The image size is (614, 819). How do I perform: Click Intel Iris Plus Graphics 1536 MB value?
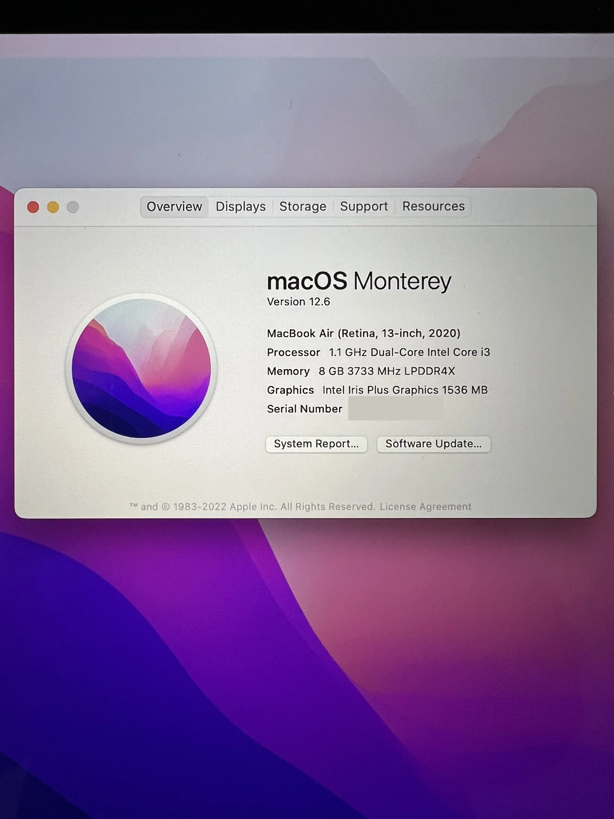[x=405, y=390]
